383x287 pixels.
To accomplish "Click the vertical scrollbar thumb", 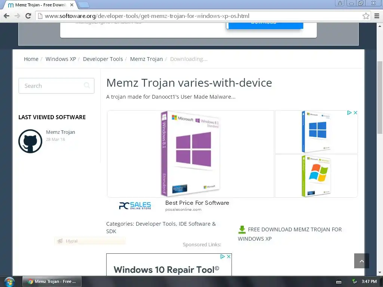I will click(x=380, y=98).
